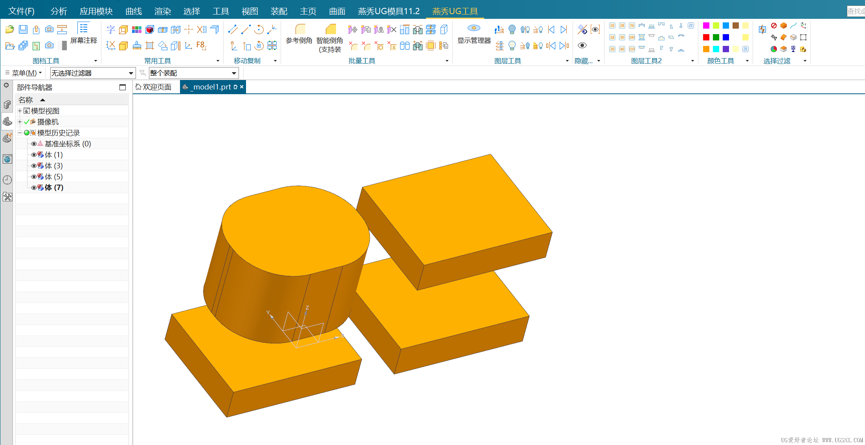Pick the magenta color swatch
Screen dimensions: 865x445
pyautogui.click(x=706, y=26)
